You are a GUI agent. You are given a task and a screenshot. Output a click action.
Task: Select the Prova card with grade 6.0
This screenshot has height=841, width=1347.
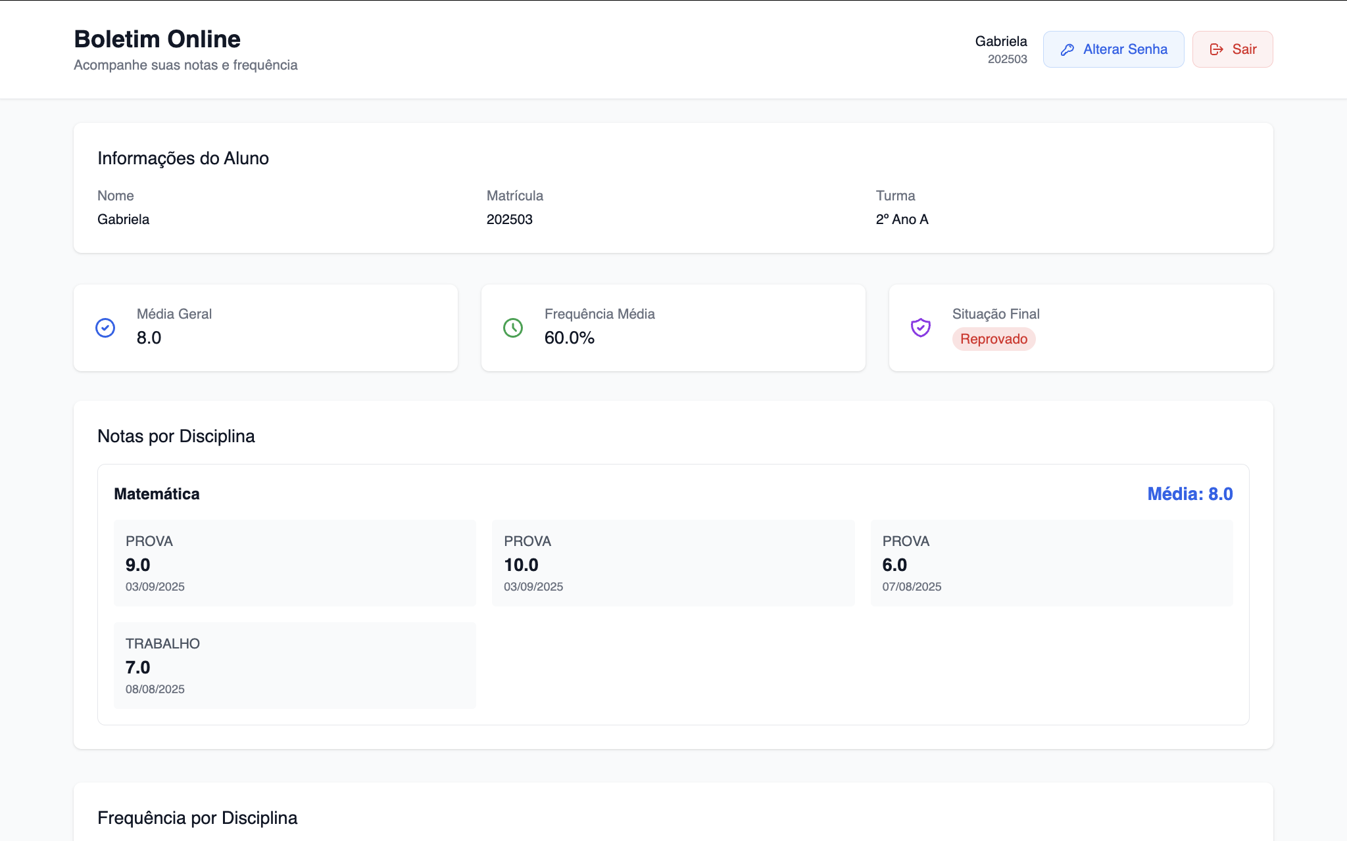point(1051,562)
